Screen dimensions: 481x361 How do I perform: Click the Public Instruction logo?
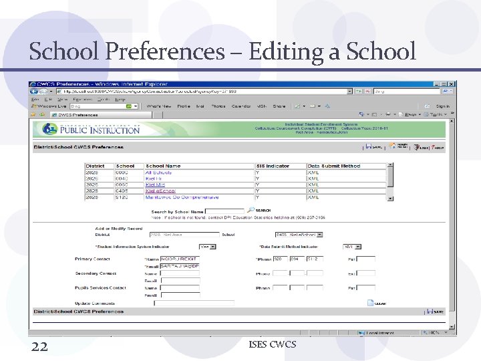coord(91,130)
